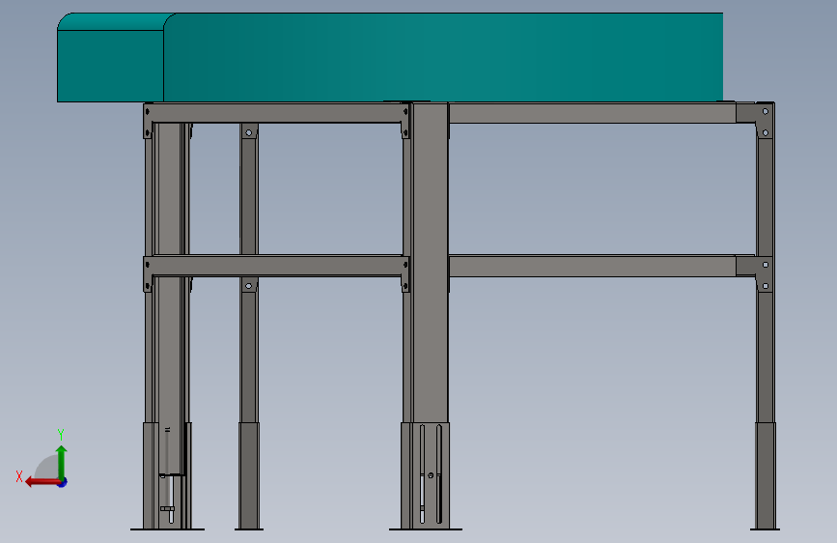Image resolution: width=837 pixels, height=543 pixels.
Task: Click the blue Z axis dot on the triad
Action: point(63,482)
